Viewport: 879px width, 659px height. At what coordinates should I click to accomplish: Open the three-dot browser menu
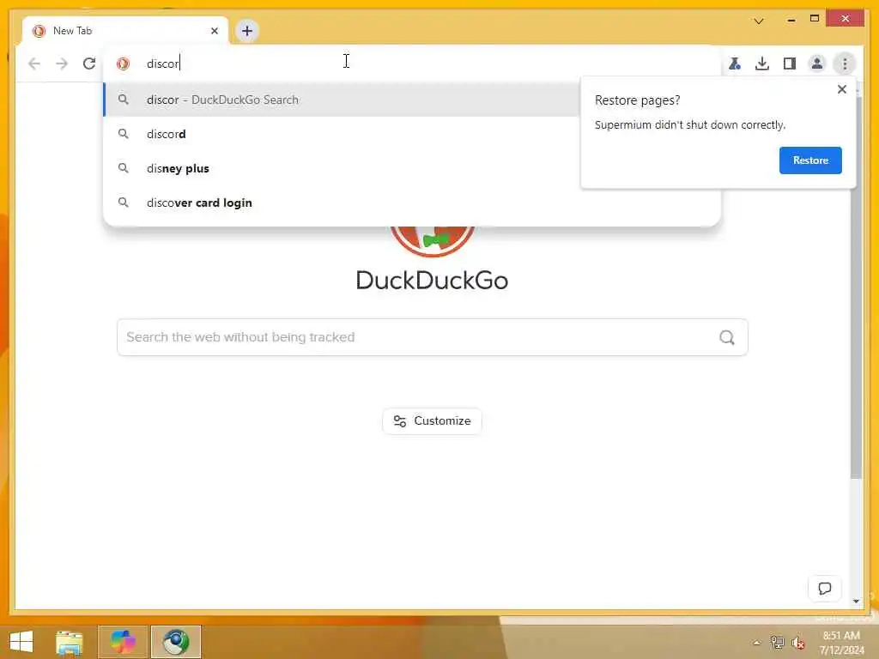[845, 63]
